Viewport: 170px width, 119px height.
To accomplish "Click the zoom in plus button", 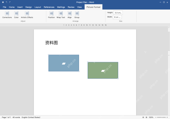I will click(167, 117).
